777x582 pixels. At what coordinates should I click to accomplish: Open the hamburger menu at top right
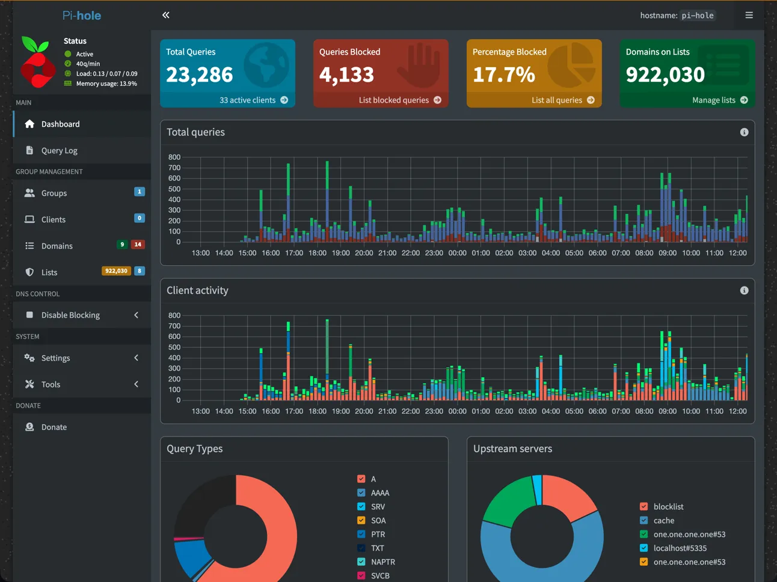(749, 15)
